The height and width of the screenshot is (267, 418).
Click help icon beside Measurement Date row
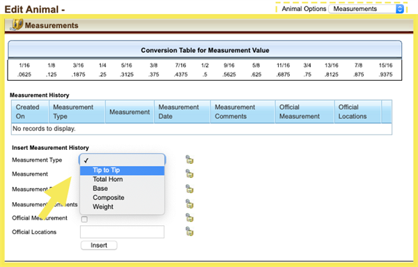tap(189, 189)
